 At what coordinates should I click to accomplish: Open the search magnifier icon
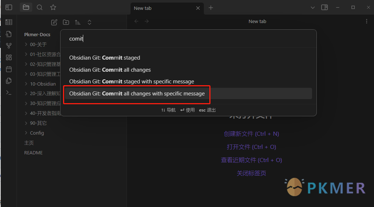40,7
